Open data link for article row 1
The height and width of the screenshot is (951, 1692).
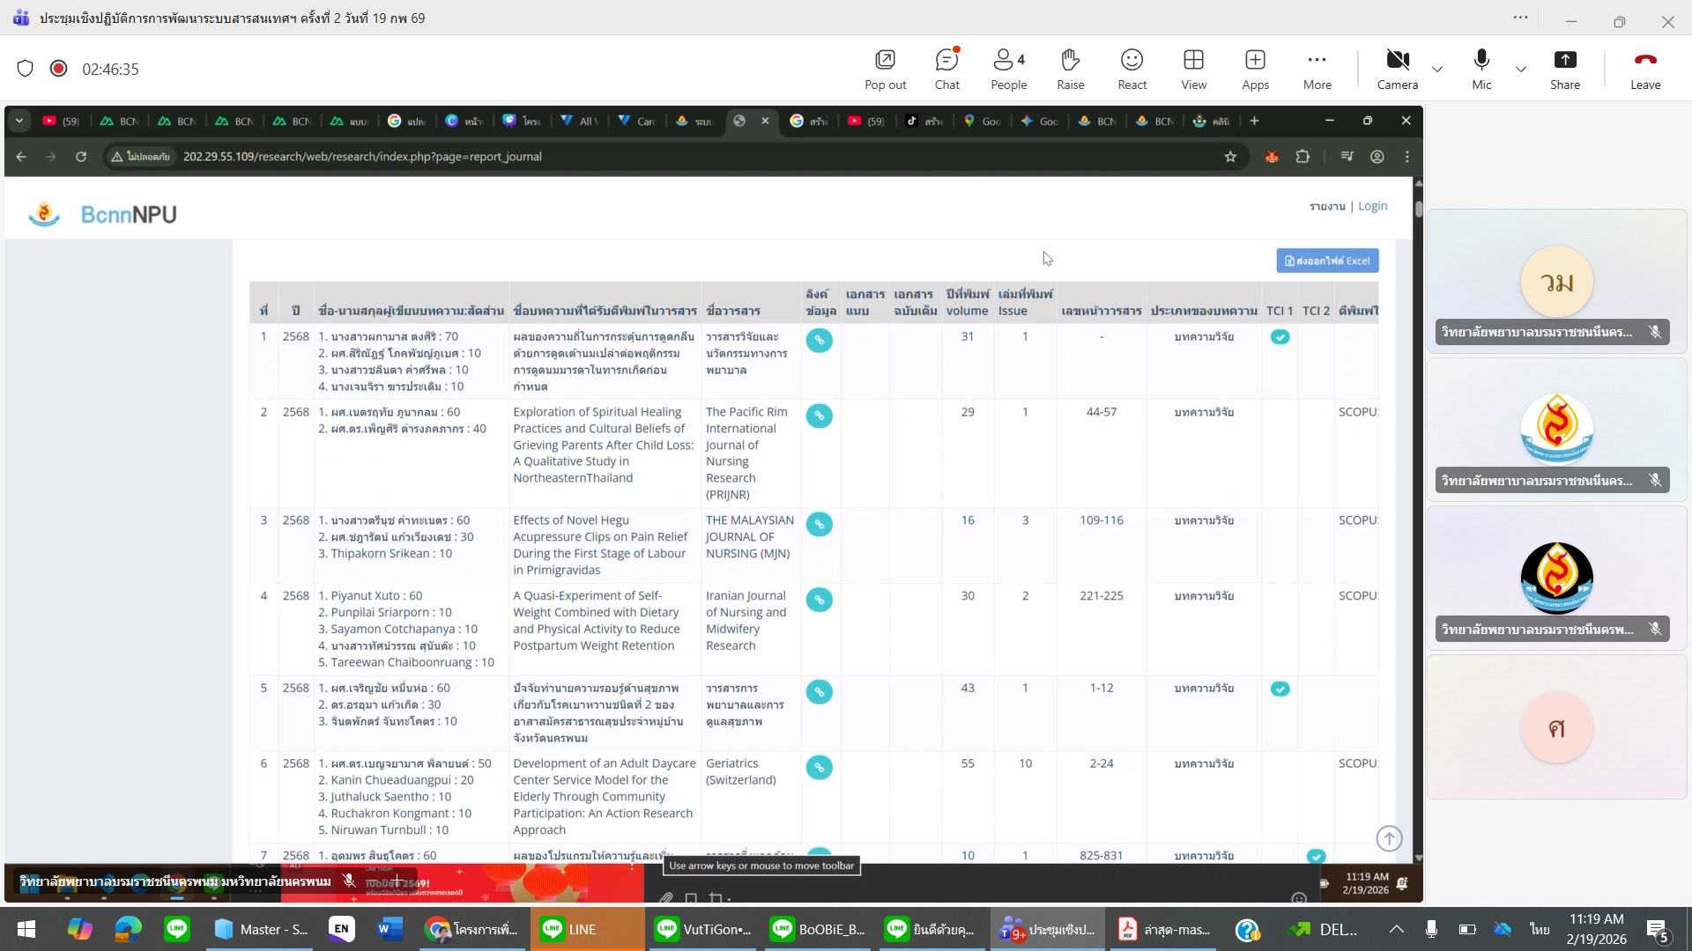click(819, 340)
